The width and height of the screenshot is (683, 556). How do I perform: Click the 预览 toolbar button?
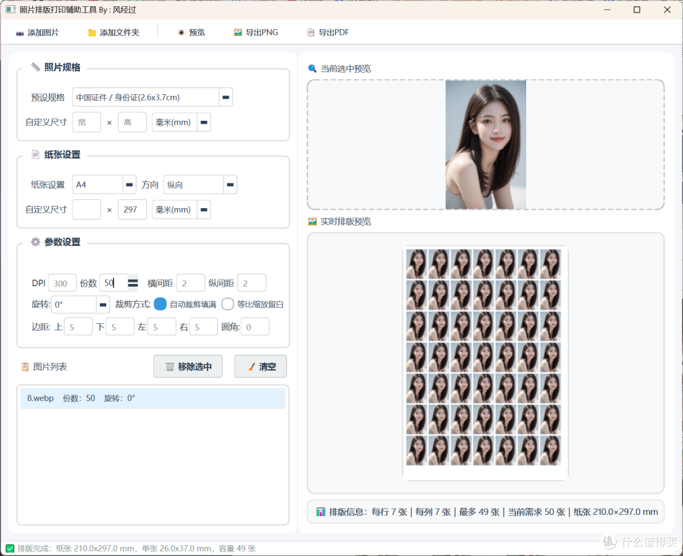[x=192, y=33]
